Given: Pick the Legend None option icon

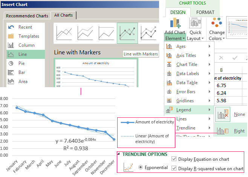Looking at the screenshot, I should (223, 114).
